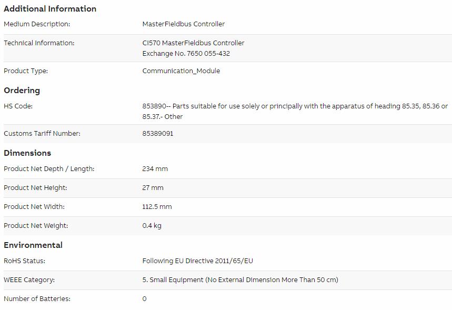The height and width of the screenshot is (310, 452).
Task: Click the Technical Information label
Action: pos(39,43)
